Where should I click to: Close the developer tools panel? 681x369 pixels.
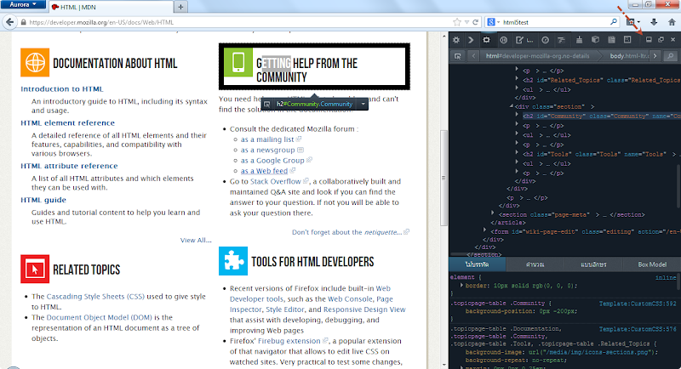[673, 39]
